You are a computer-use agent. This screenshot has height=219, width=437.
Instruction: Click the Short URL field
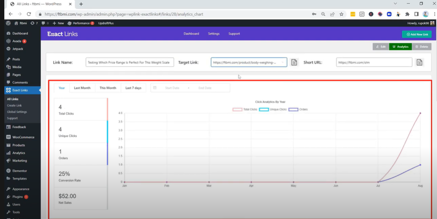pos(374,62)
